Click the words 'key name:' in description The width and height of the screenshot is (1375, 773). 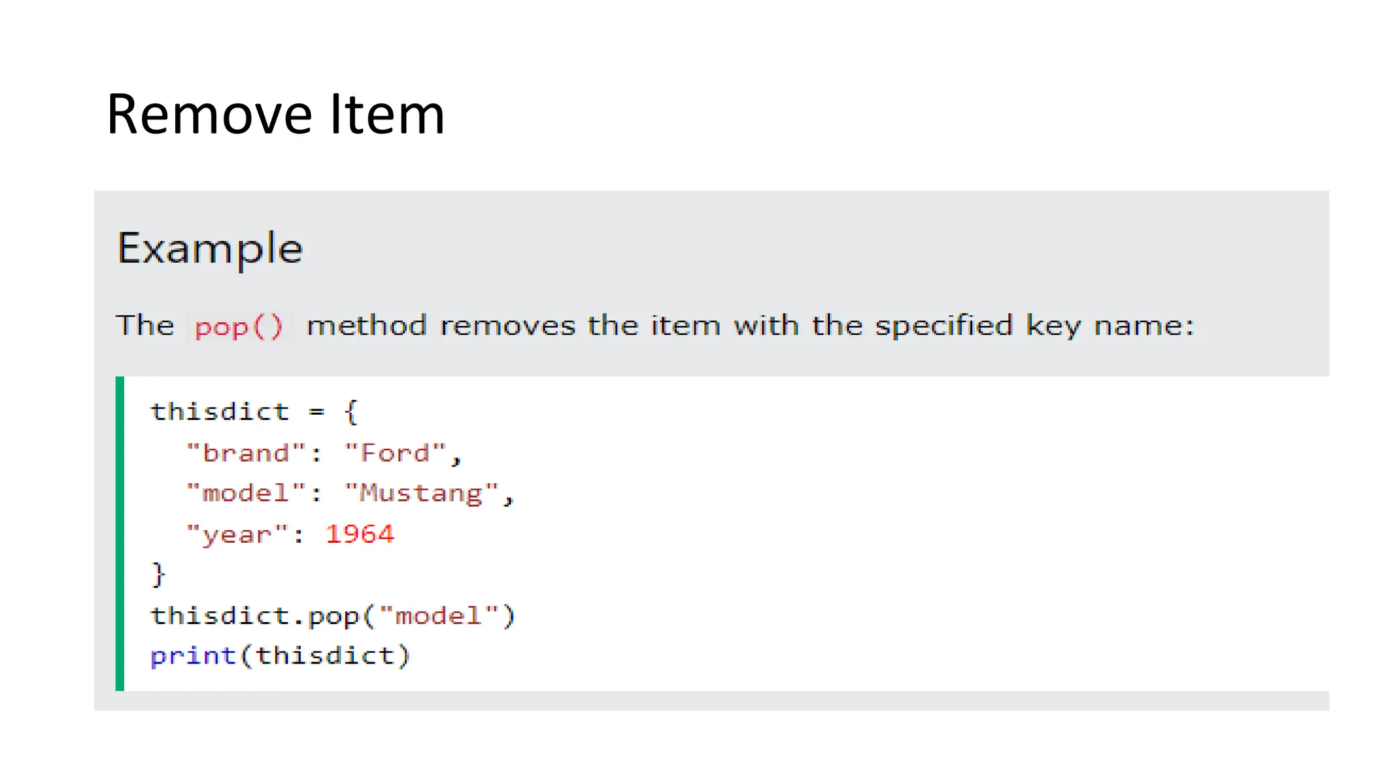pos(1110,326)
